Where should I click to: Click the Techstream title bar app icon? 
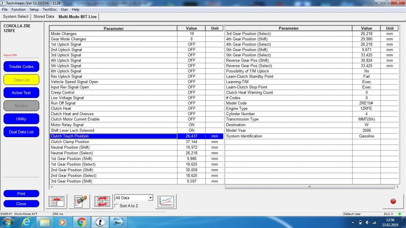pos(3,3)
